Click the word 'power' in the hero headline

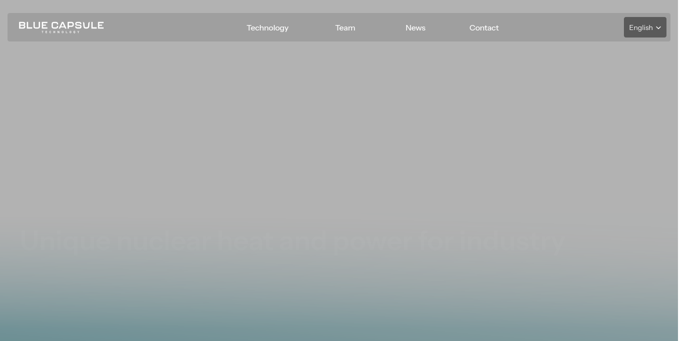[372, 240]
